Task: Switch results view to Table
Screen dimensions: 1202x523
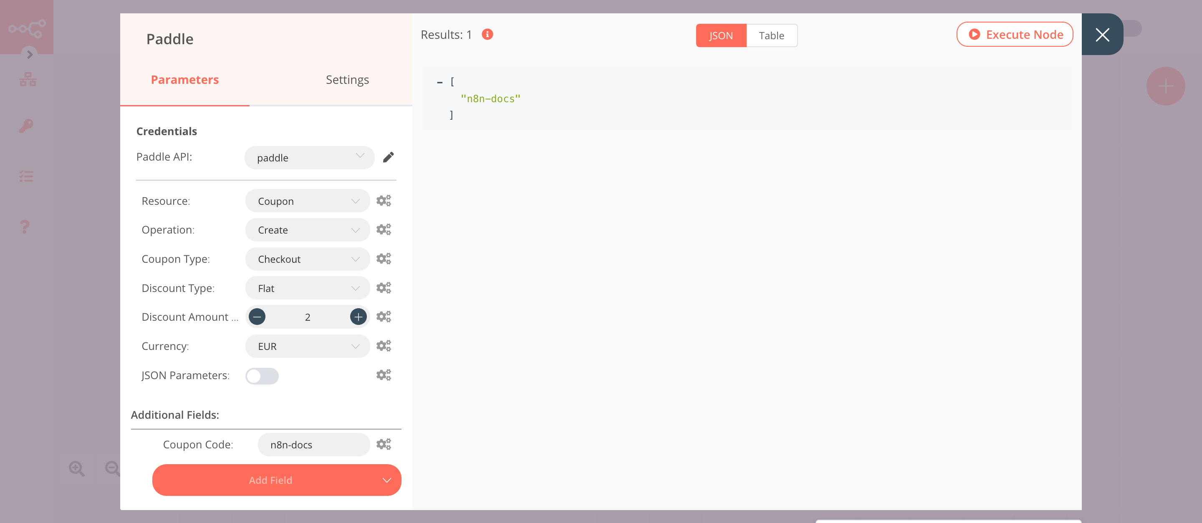Action: pos(772,35)
